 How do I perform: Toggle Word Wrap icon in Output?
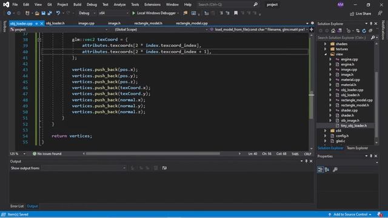[x=164, y=168]
